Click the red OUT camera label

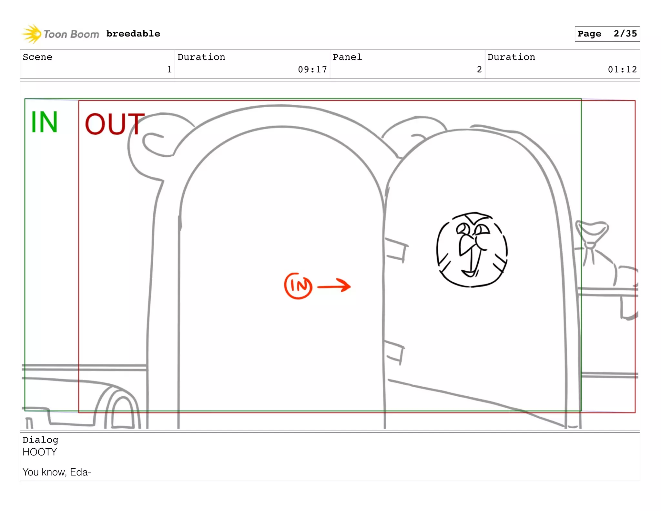tap(114, 124)
